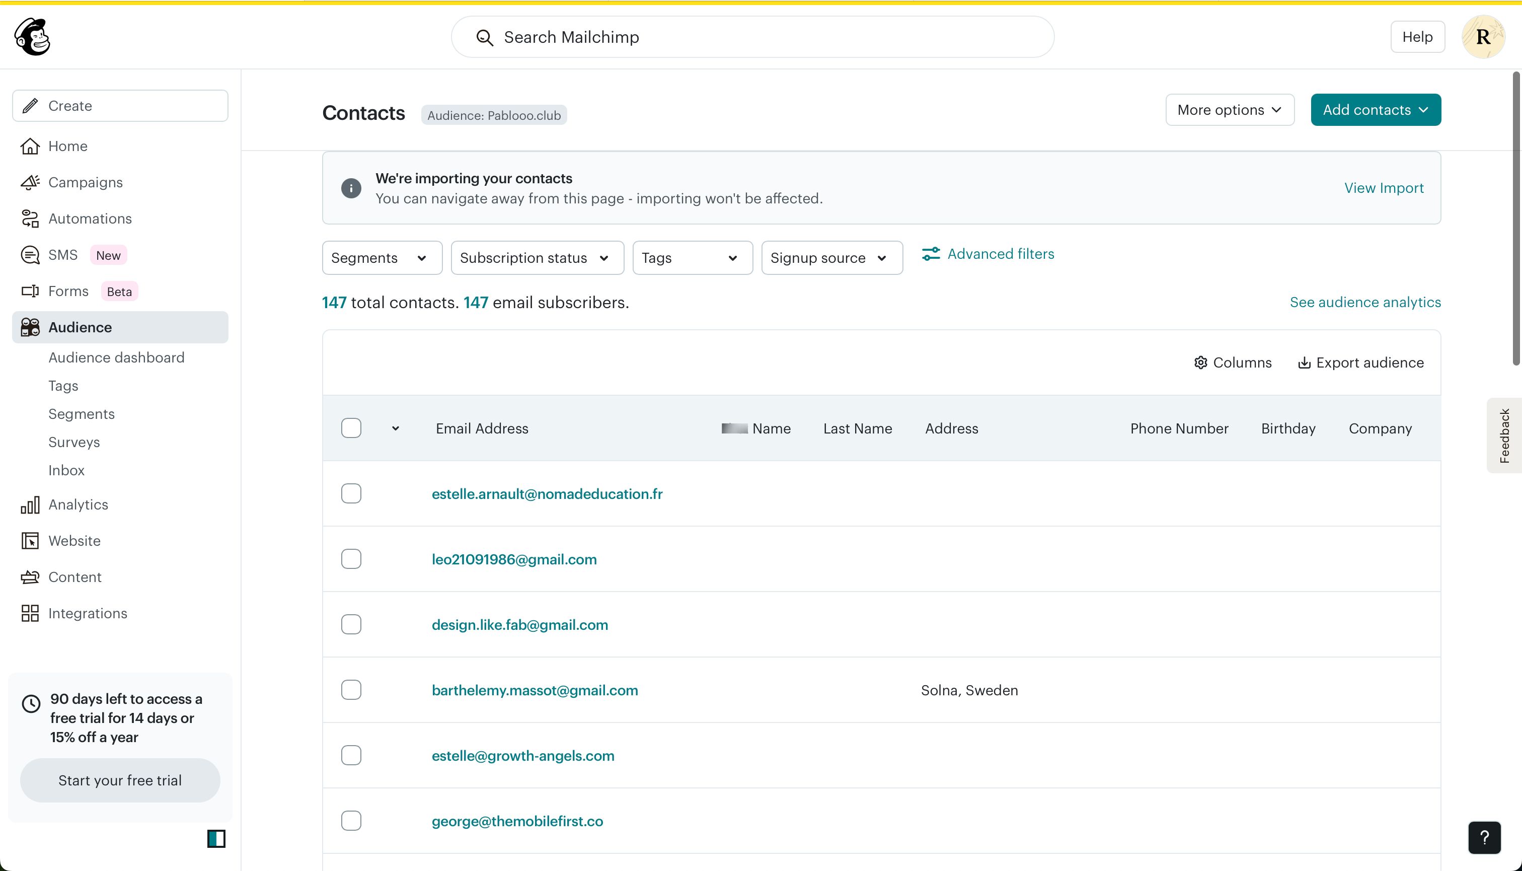The image size is (1522, 871).
Task: Click the Advanced filters sliders icon
Action: (x=931, y=254)
